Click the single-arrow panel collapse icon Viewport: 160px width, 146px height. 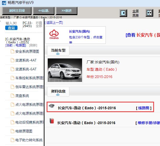(x=123, y=13)
